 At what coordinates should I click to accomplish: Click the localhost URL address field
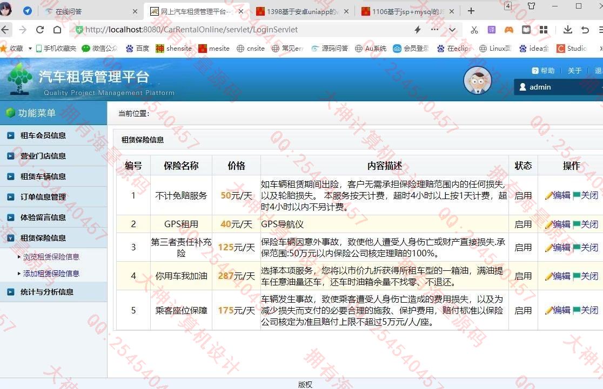[191, 30]
